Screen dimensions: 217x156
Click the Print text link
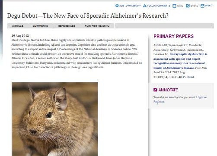[x=208, y=6]
